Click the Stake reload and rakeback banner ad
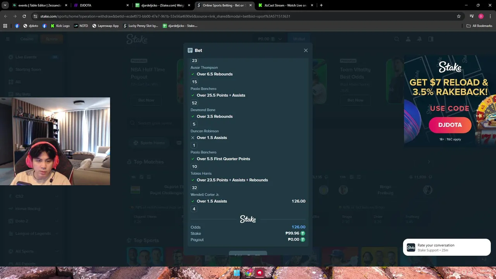This screenshot has width=496, height=279. (450, 100)
